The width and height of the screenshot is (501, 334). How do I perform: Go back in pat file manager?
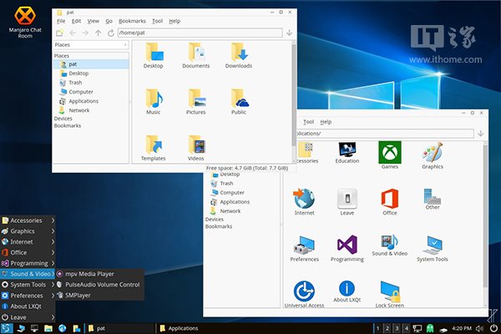pyautogui.click(x=73, y=33)
